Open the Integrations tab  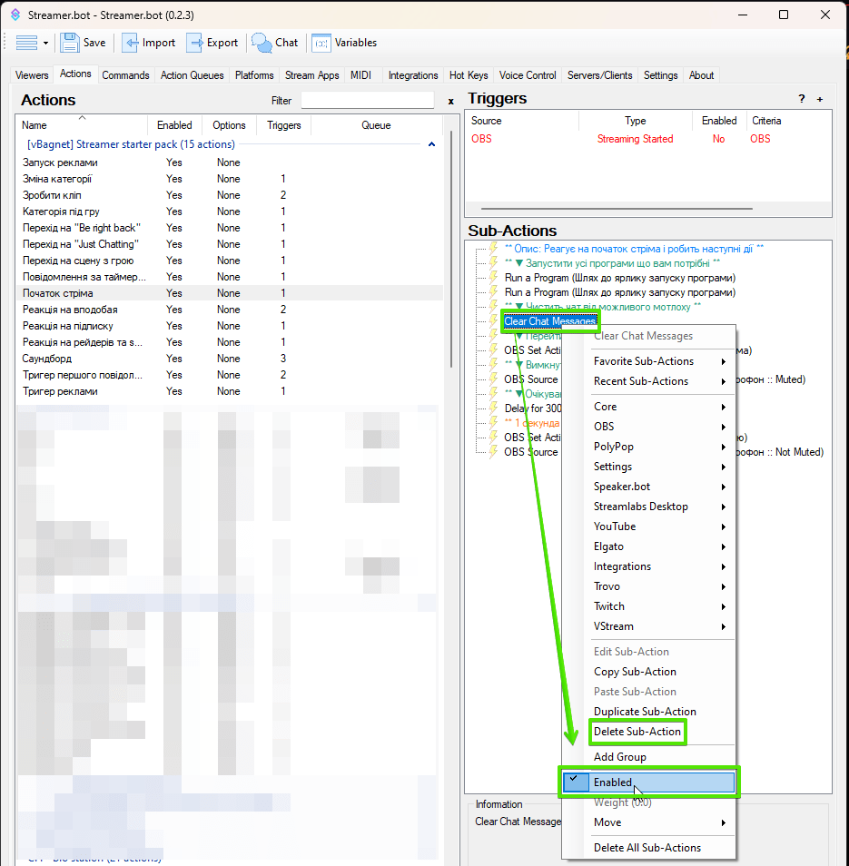click(412, 75)
